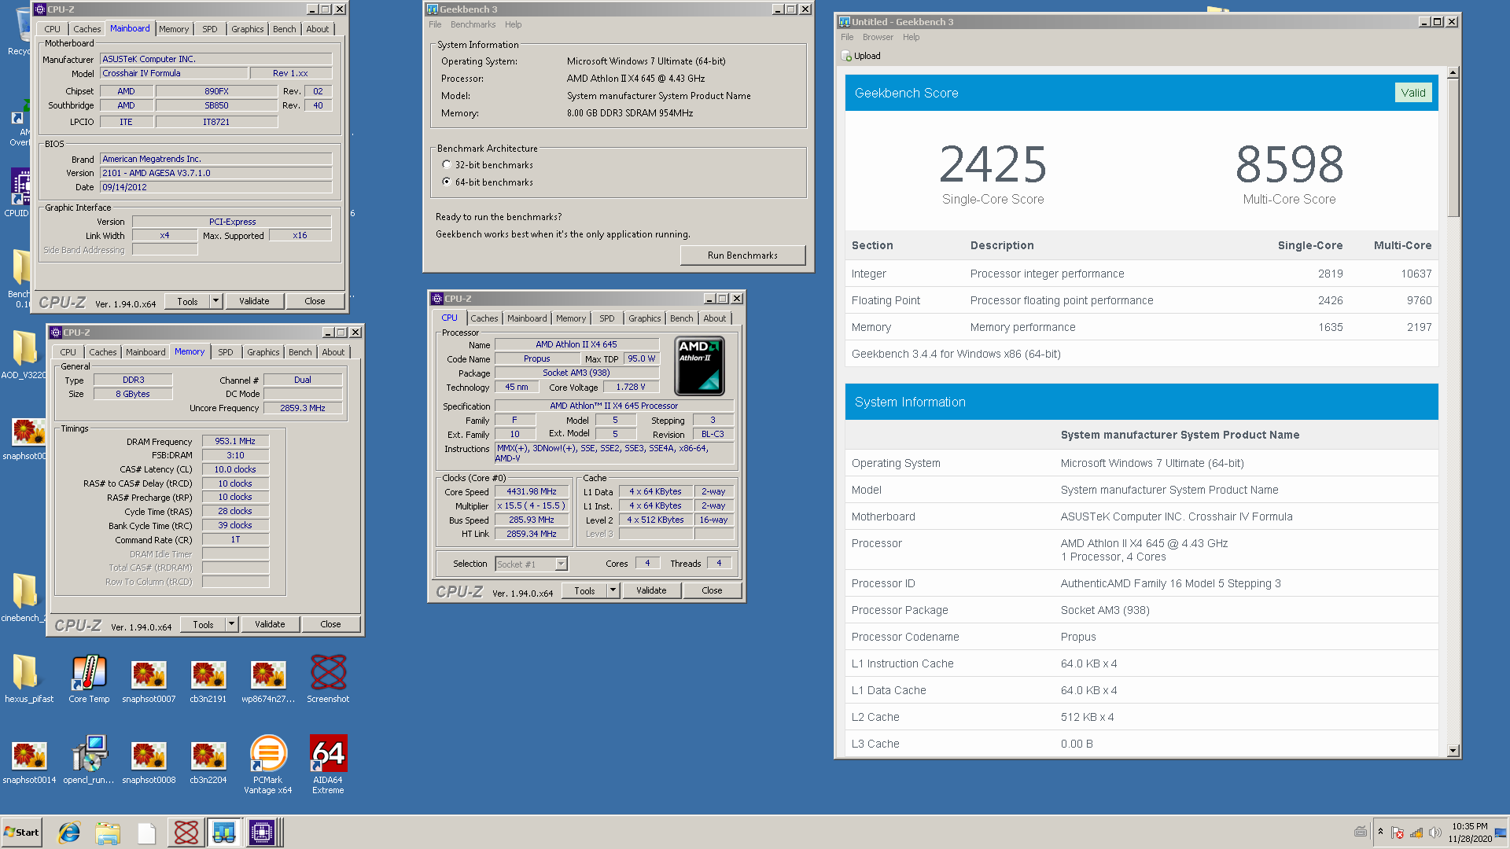
Task: Click the Memory performance row
Action: [x=1141, y=327]
